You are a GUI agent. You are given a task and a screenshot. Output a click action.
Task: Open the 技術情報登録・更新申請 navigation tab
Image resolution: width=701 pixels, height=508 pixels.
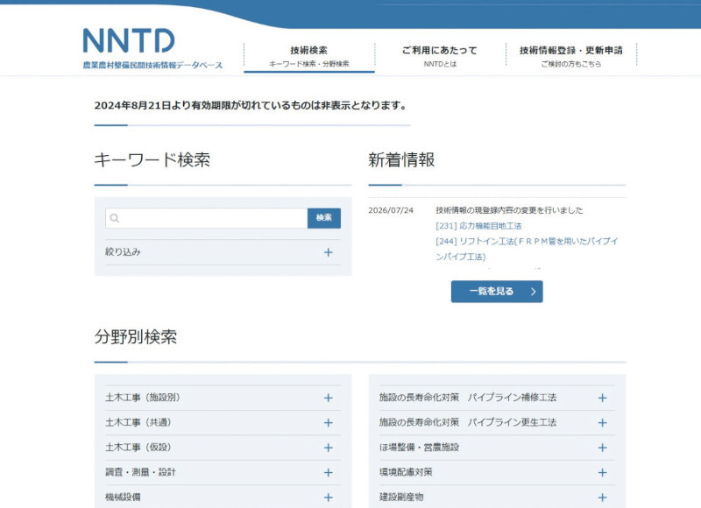click(x=571, y=56)
